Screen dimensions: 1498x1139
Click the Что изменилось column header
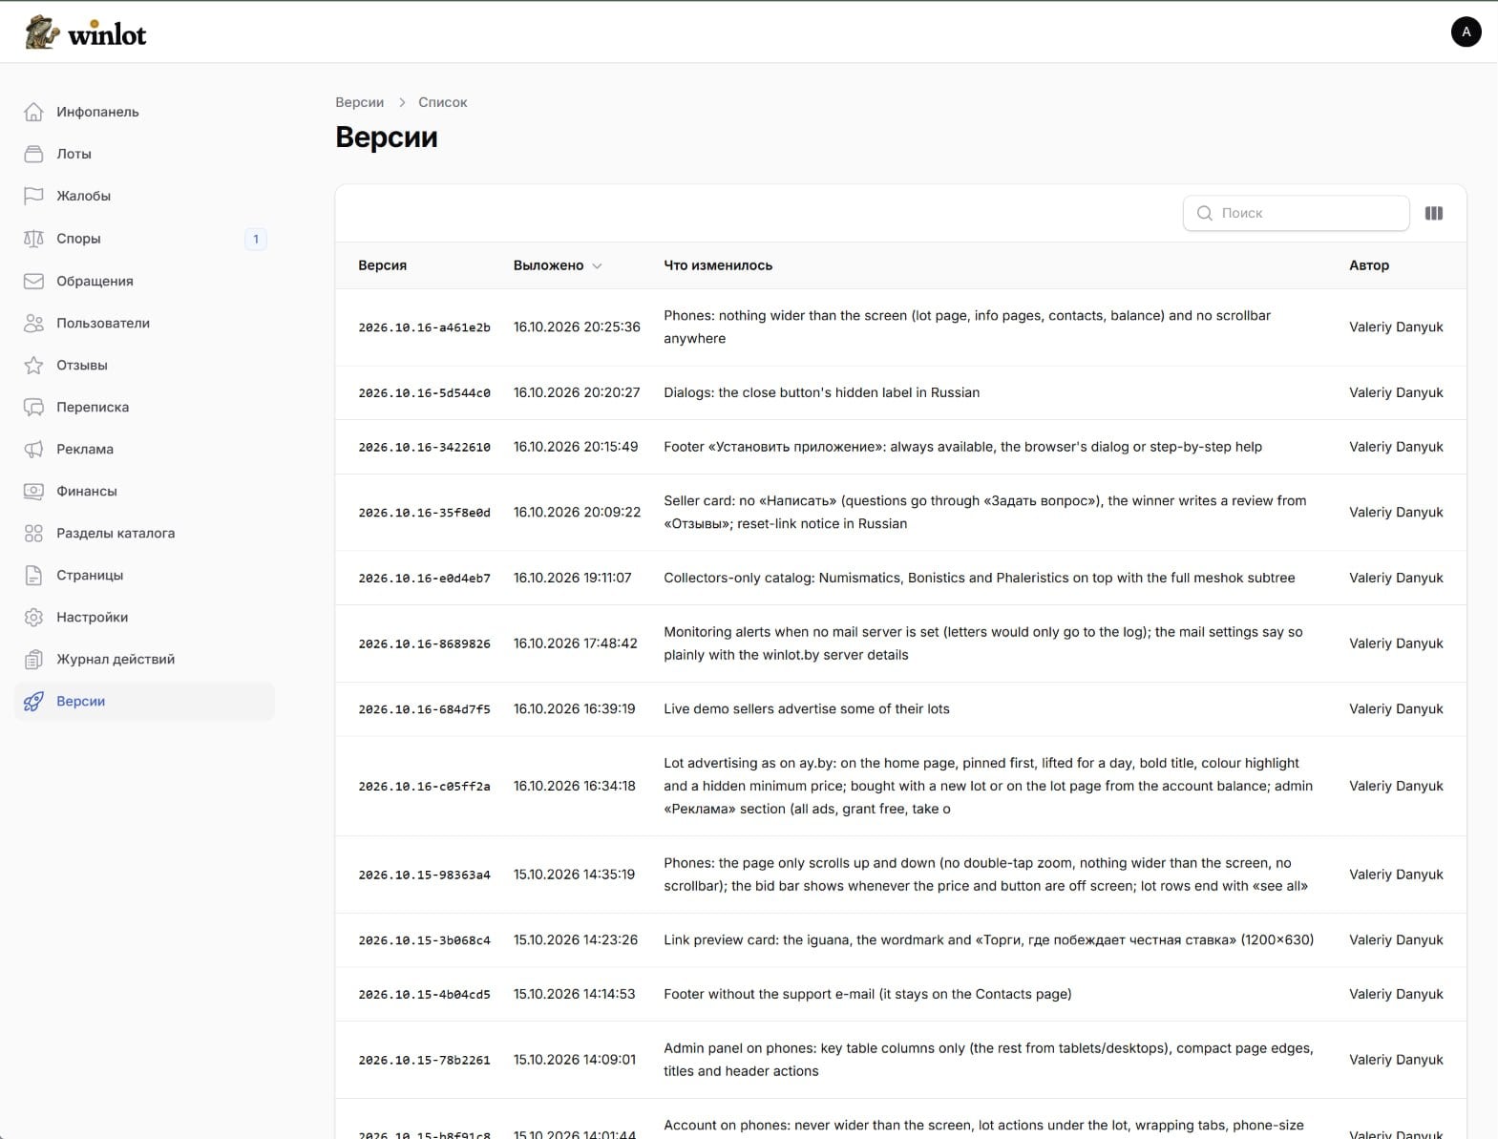click(718, 265)
